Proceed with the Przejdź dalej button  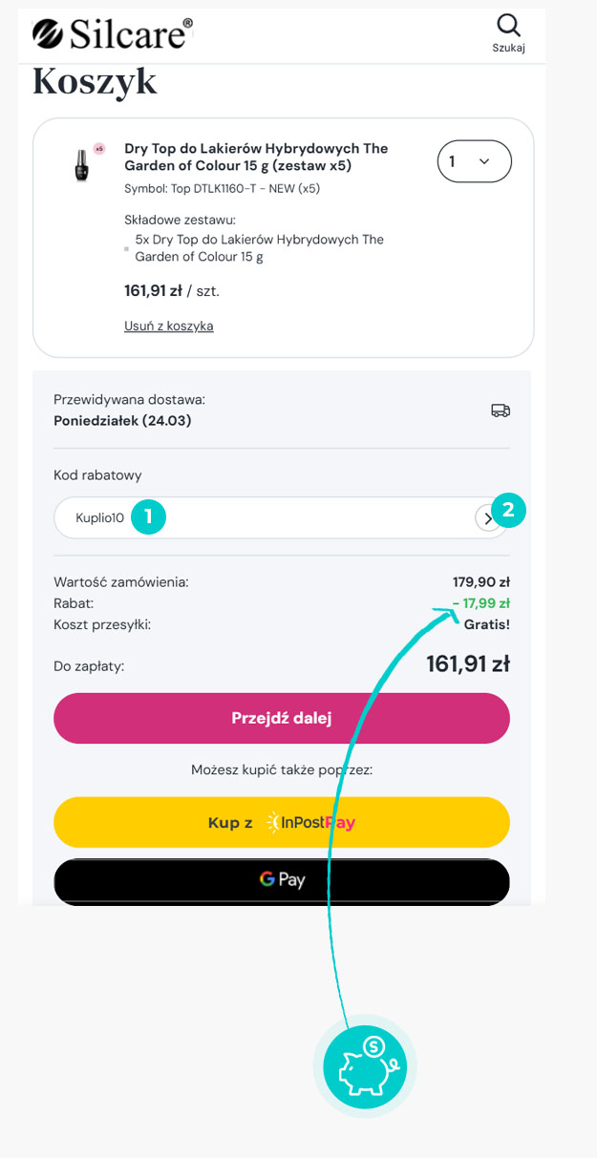coord(282,718)
